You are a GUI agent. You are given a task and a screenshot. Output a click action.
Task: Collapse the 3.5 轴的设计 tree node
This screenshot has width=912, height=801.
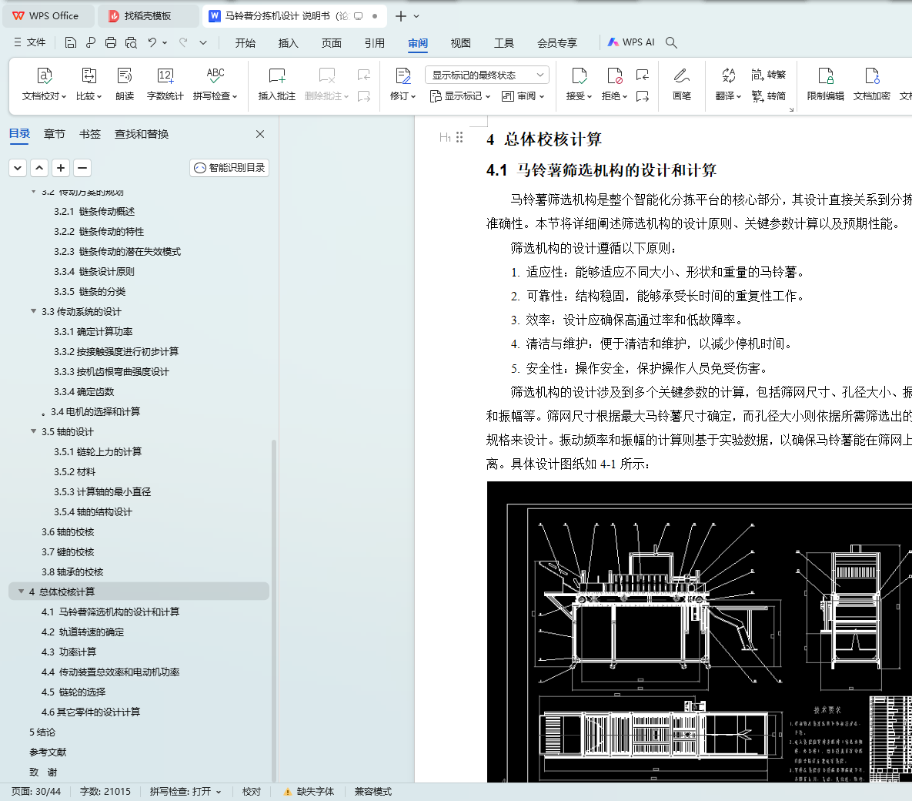point(33,431)
